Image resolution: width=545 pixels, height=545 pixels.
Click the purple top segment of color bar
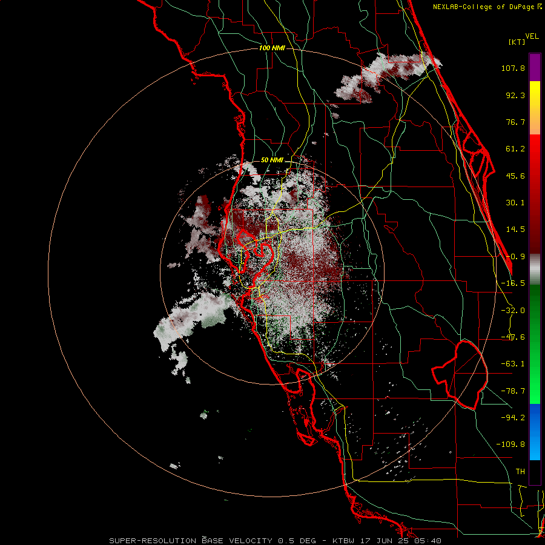pos(535,67)
